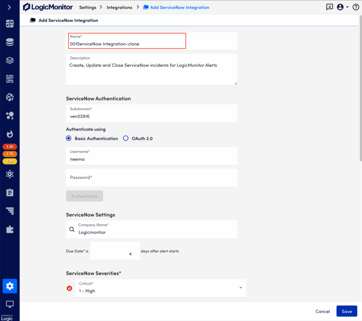Expand the left navigation sidebar chevron
The height and width of the screenshot is (321, 362).
(x=10, y=7)
